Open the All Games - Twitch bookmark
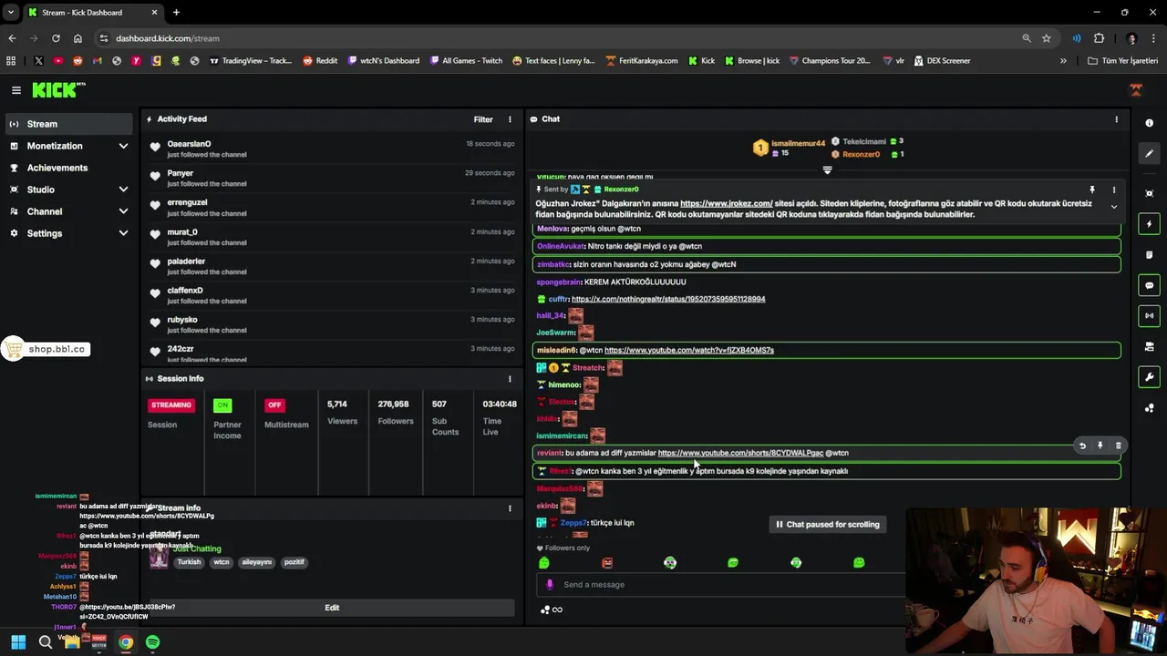Viewport: 1167px width, 656px height. click(465, 61)
